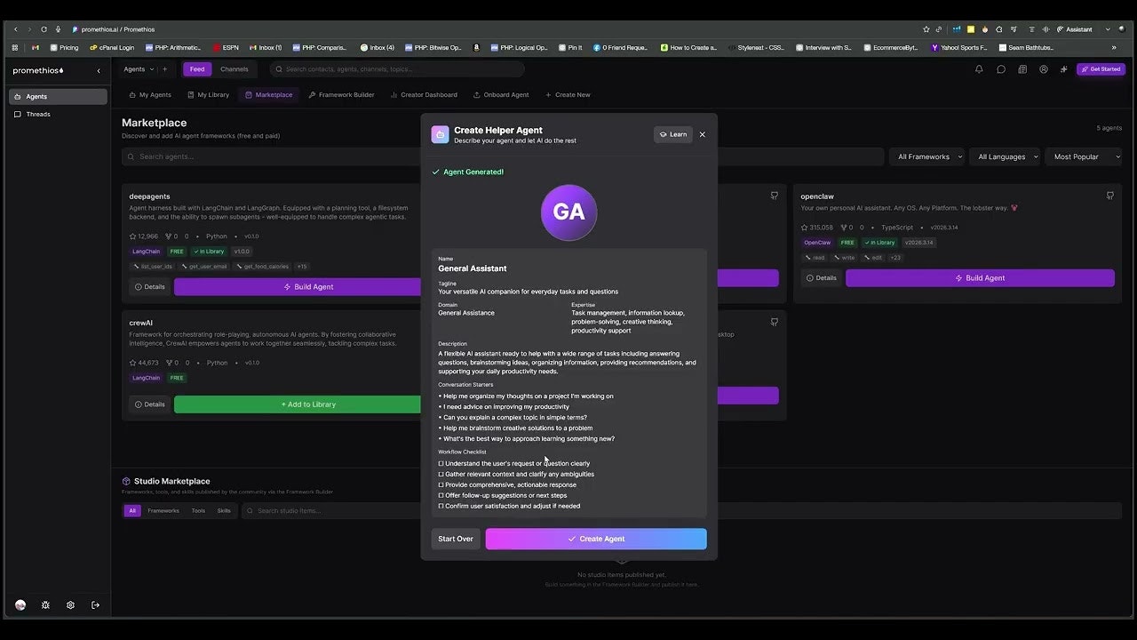Screen dimensions: 1137x640
Task: Open the All Languages dropdown
Action: point(1006,156)
